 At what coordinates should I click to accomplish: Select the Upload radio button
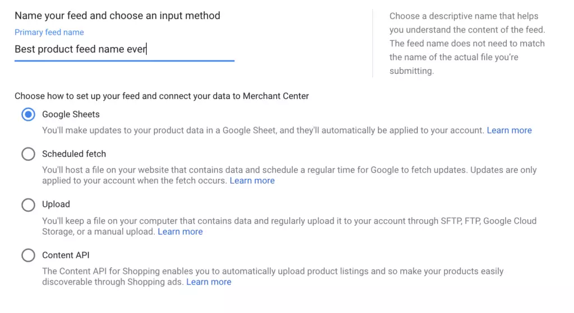click(x=28, y=205)
